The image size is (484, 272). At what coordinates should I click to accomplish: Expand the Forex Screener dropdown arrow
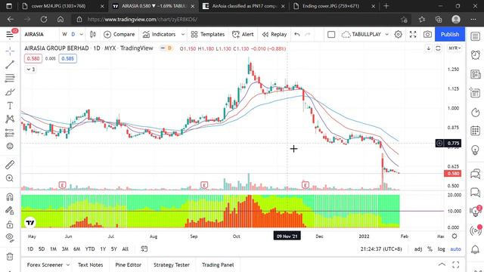[68, 264]
